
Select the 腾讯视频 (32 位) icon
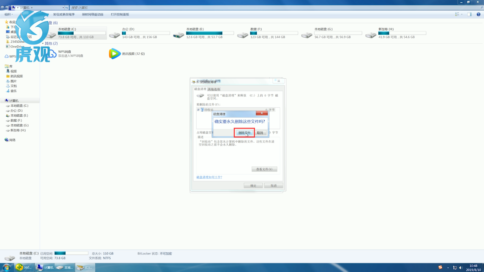tap(115, 54)
